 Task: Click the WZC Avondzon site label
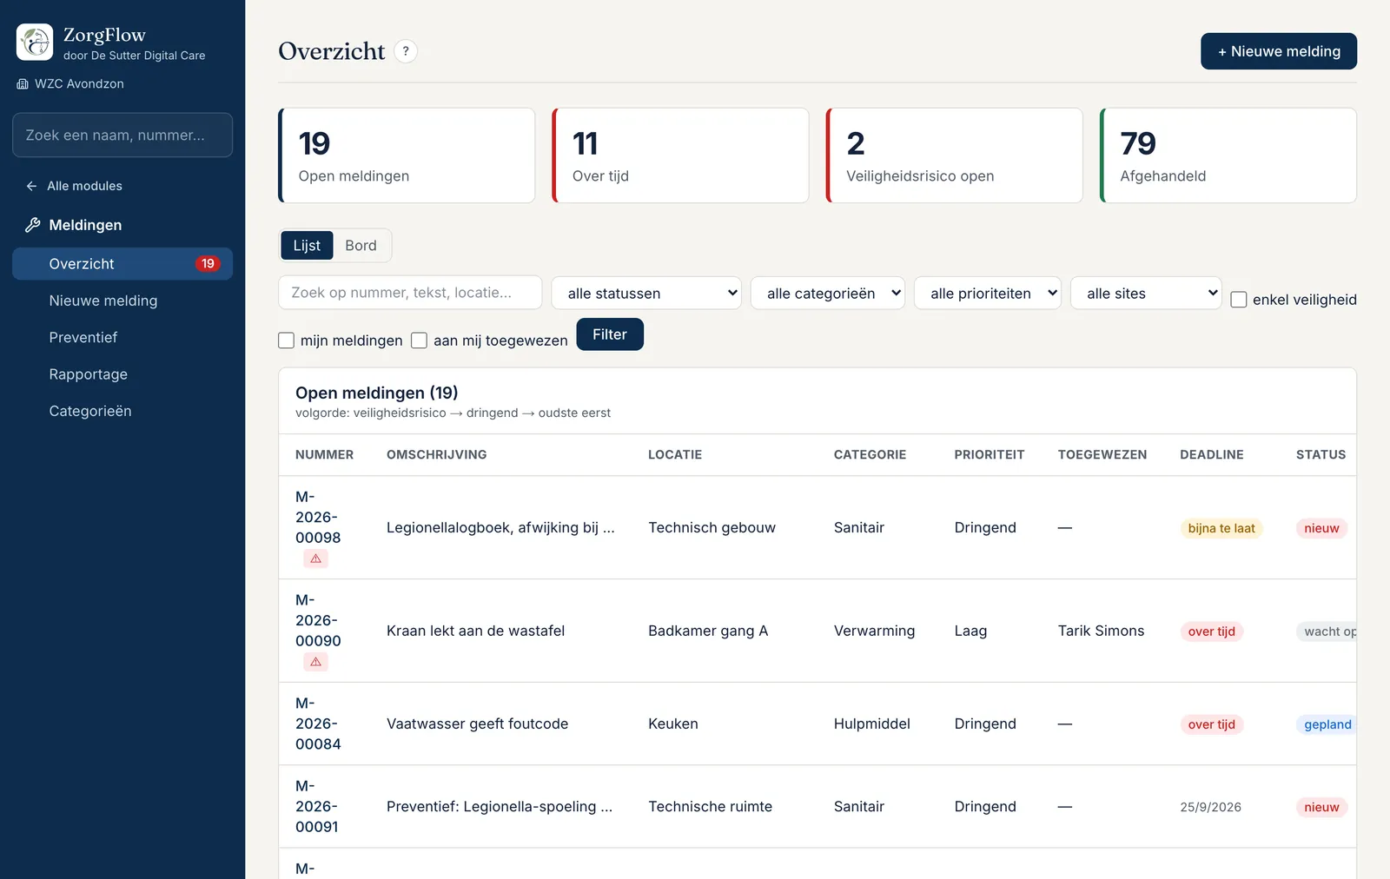point(79,84)
